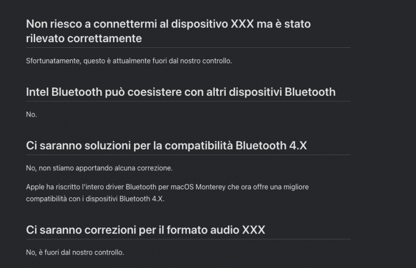
Task: Click the "No, è fuori dal nostro controllo" text
Action: (75, 252)
